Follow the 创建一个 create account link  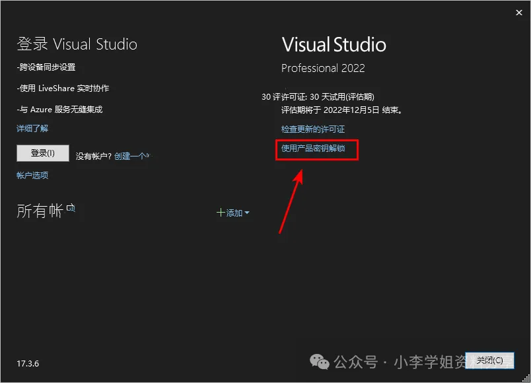point(130,156)
